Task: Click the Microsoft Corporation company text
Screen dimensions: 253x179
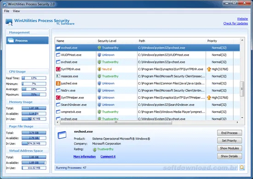Action: tap(107, 144)
